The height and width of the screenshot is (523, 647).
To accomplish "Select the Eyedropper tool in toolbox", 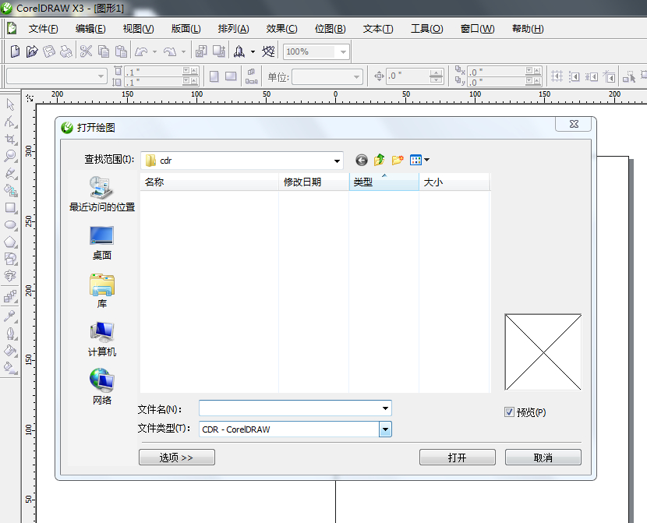I will click(x=10, y=316).
